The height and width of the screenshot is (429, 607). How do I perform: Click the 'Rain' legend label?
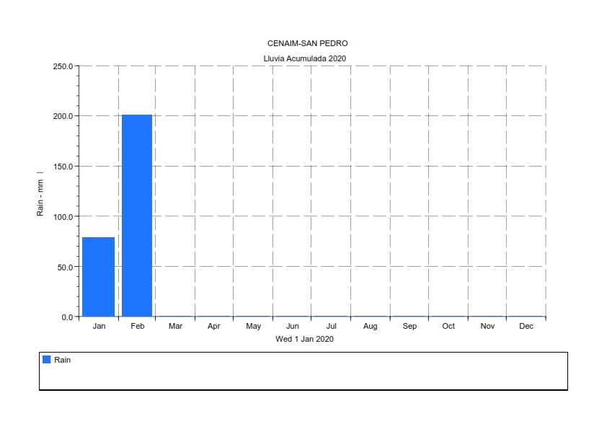coord(62,360)
